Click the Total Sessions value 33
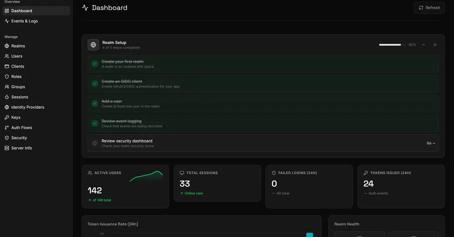Image resolution: width=454 pixels, height=237 pixels. (x=185, y=184)
